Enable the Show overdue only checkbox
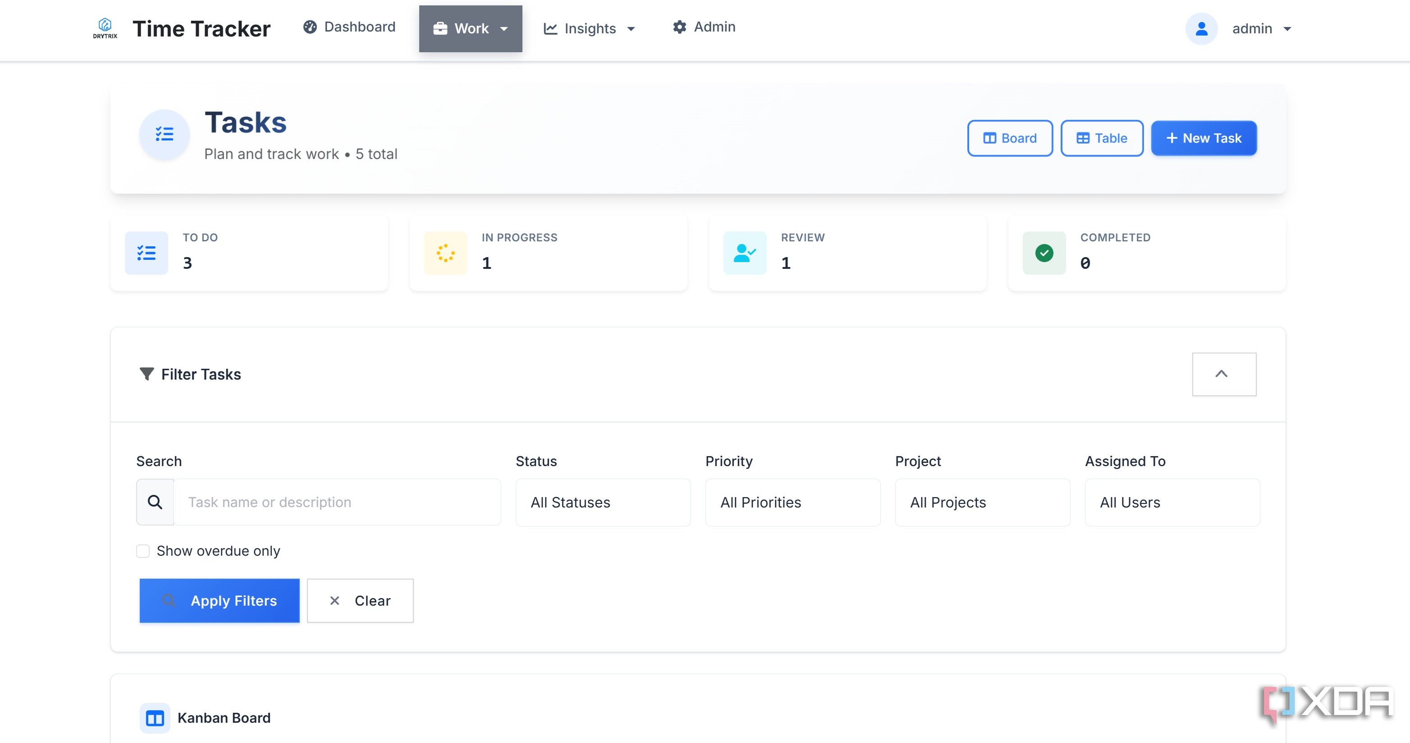Viewport: 1410px width, 743px height. (143, 551)
